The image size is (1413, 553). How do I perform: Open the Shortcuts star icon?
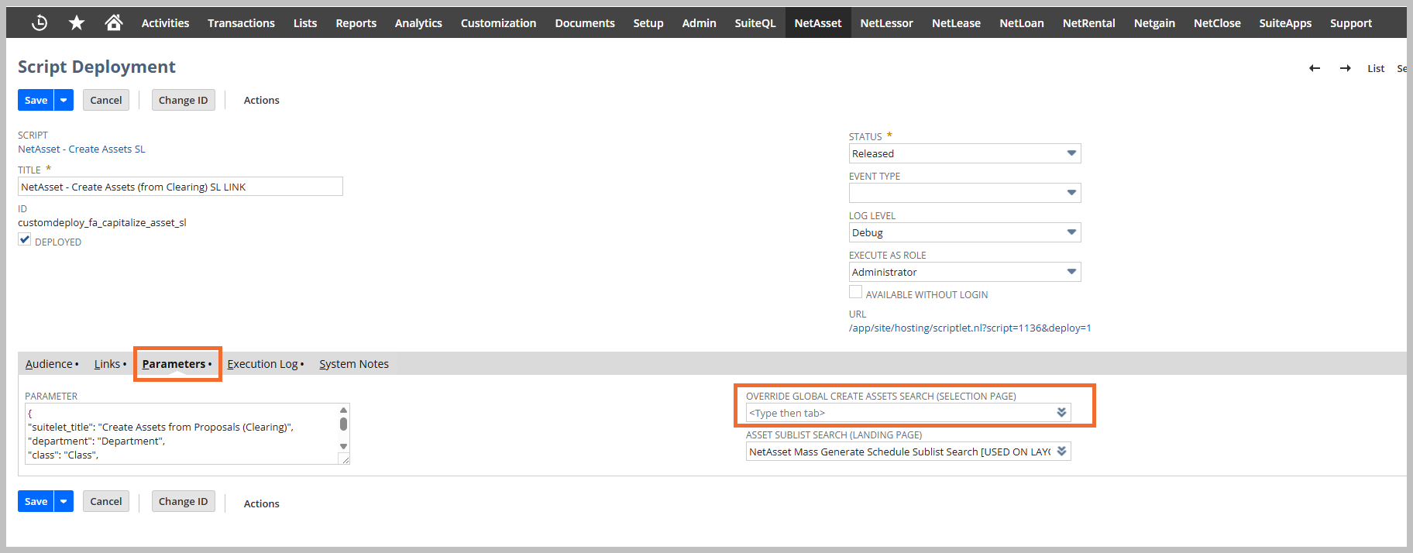pyautogui.click(x=77, y=23)
